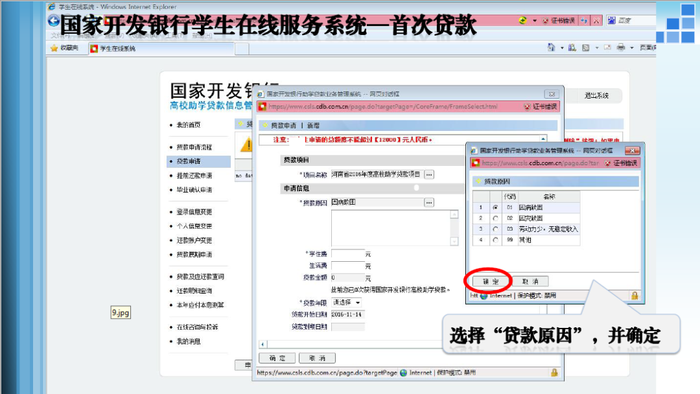Select the 因灾致困 radio button in row 2
The width and height of the screenshot is (700, 394).
click(x=495, y=218)
